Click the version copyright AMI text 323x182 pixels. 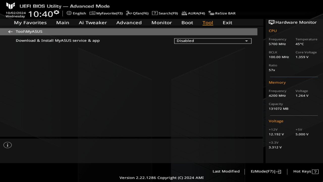pos(161,178)
